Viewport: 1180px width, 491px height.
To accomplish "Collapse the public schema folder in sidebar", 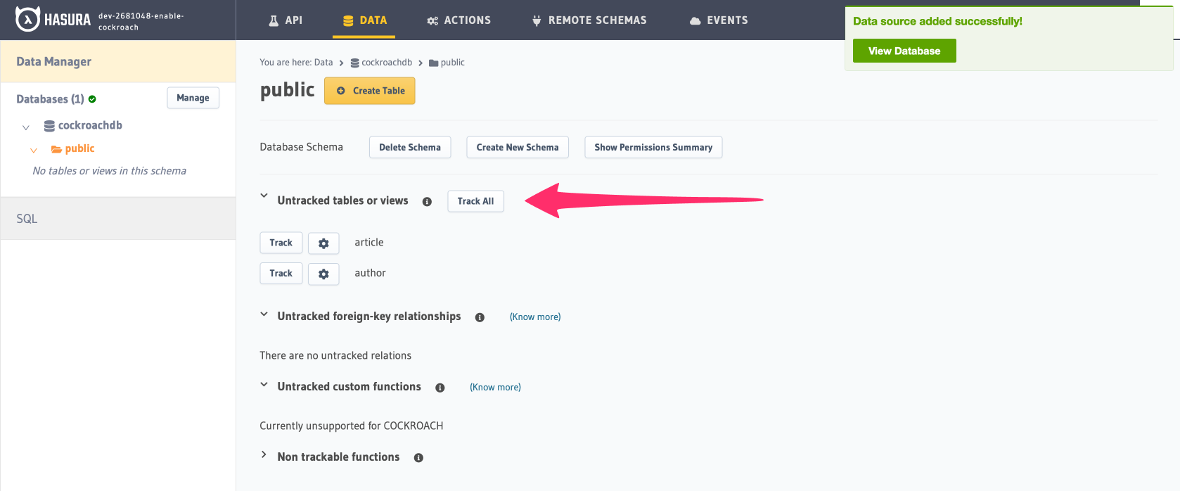I will [33, 151].
